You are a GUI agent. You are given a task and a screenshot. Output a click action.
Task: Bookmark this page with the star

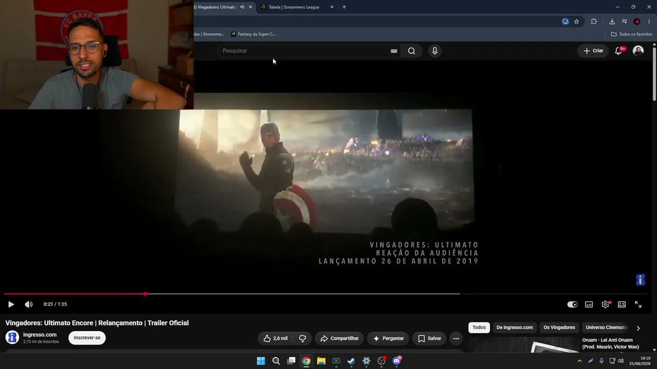click(576, 22)
